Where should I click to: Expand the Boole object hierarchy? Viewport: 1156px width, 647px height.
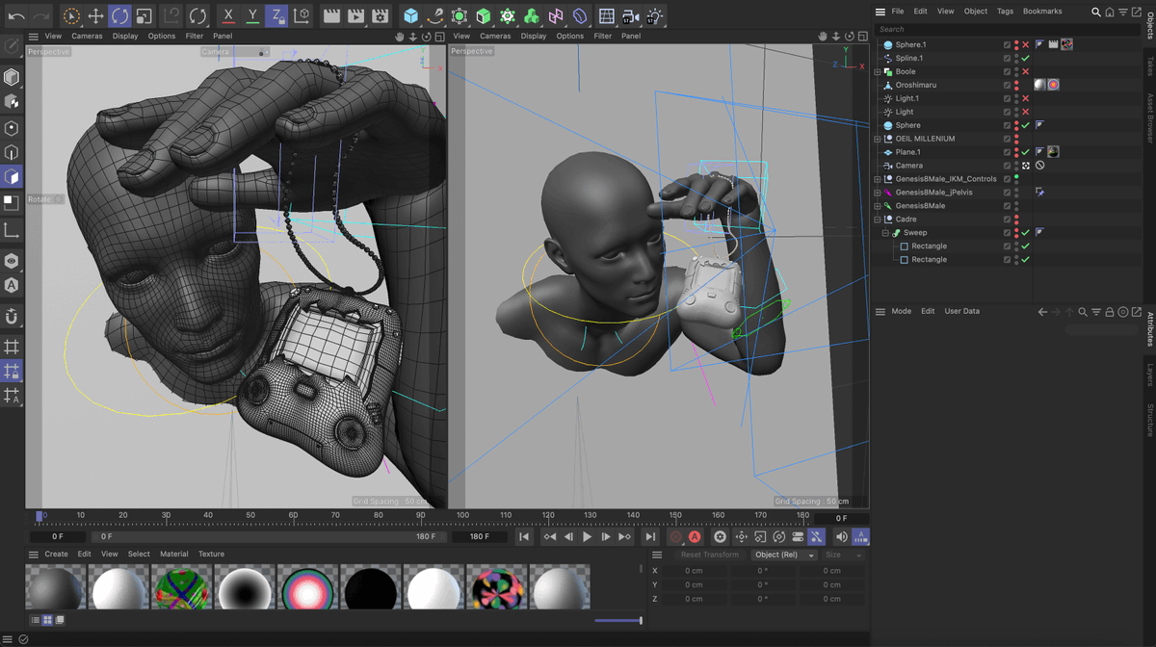point(878,71)
